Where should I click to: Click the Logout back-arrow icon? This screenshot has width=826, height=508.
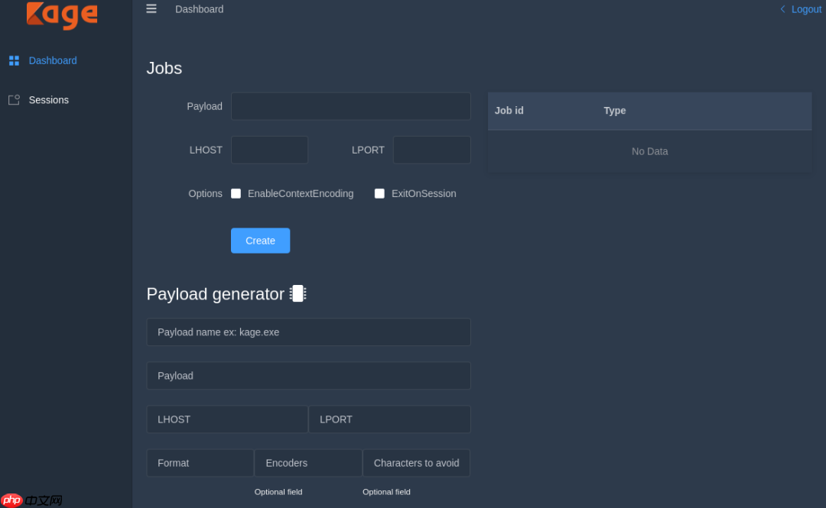tap(783, 9)
